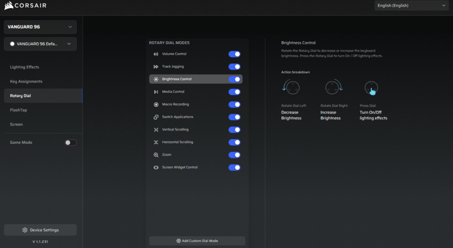453x248 pixels.
Task: Turn off Horizontal Scrolling toggle
Action: pyautogui.click(x=234, y=142)
